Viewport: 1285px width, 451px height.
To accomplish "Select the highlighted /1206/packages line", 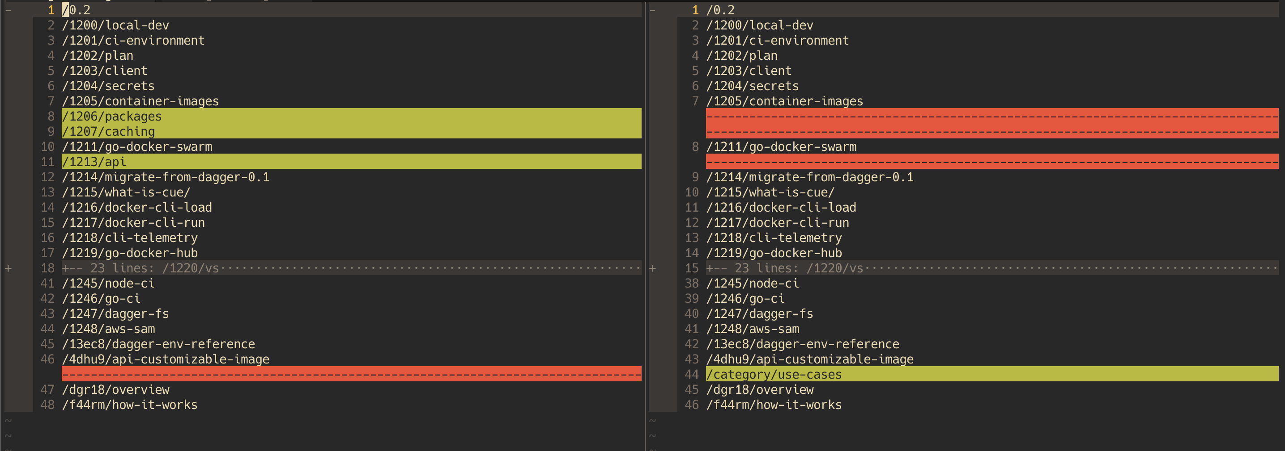I will (x=112, y=116).
